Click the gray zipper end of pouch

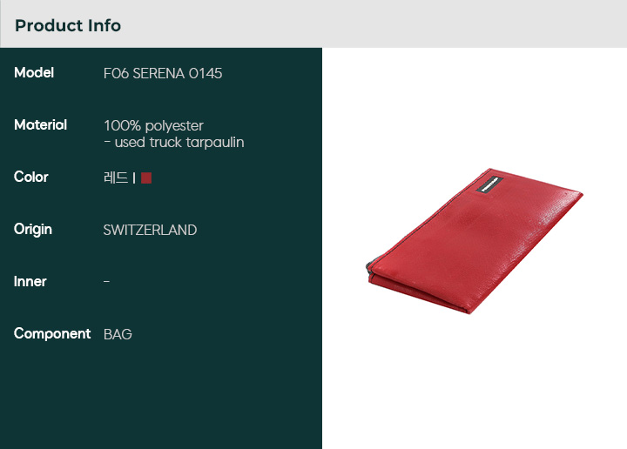370,266
